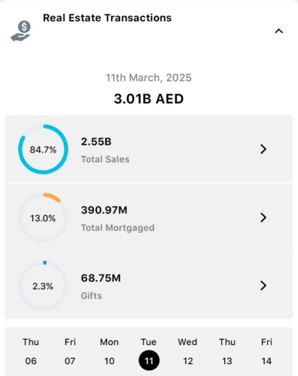
Task: Click the Real Estate Transactions title
Action: point(107,18)
